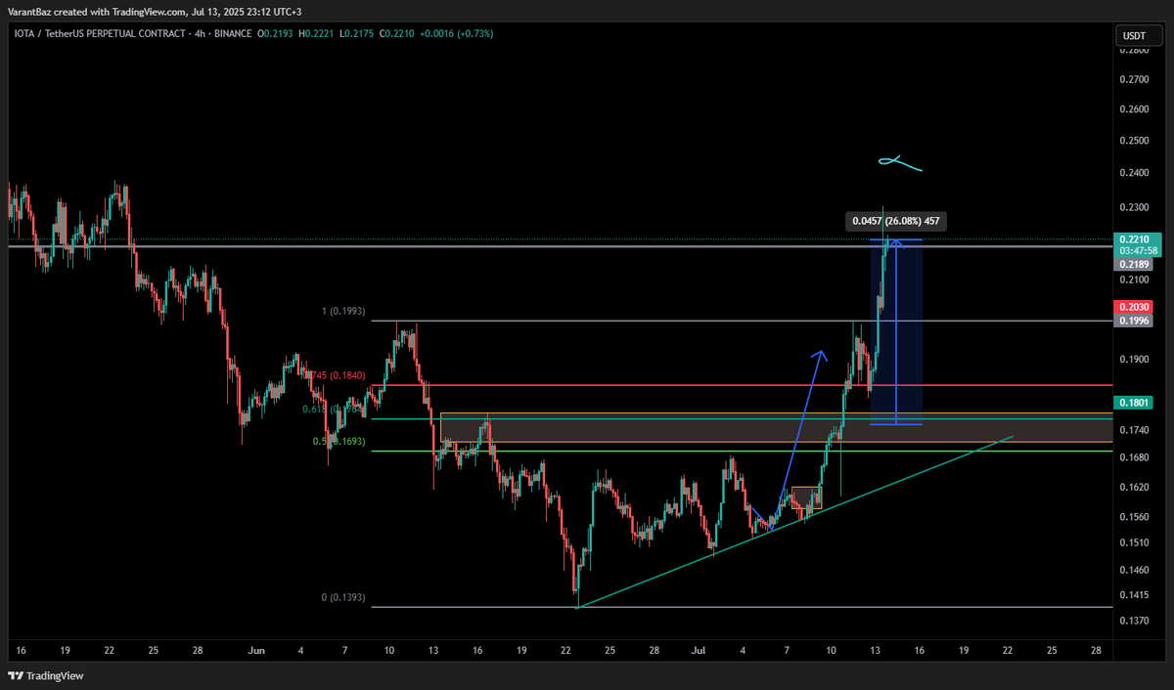This screenshot has height=690, width=1174.
Task: Click 0.2100 on the price axis
Action: click(1134, 280)
